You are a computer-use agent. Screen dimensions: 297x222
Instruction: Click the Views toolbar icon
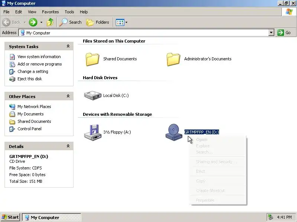(120, 22)
